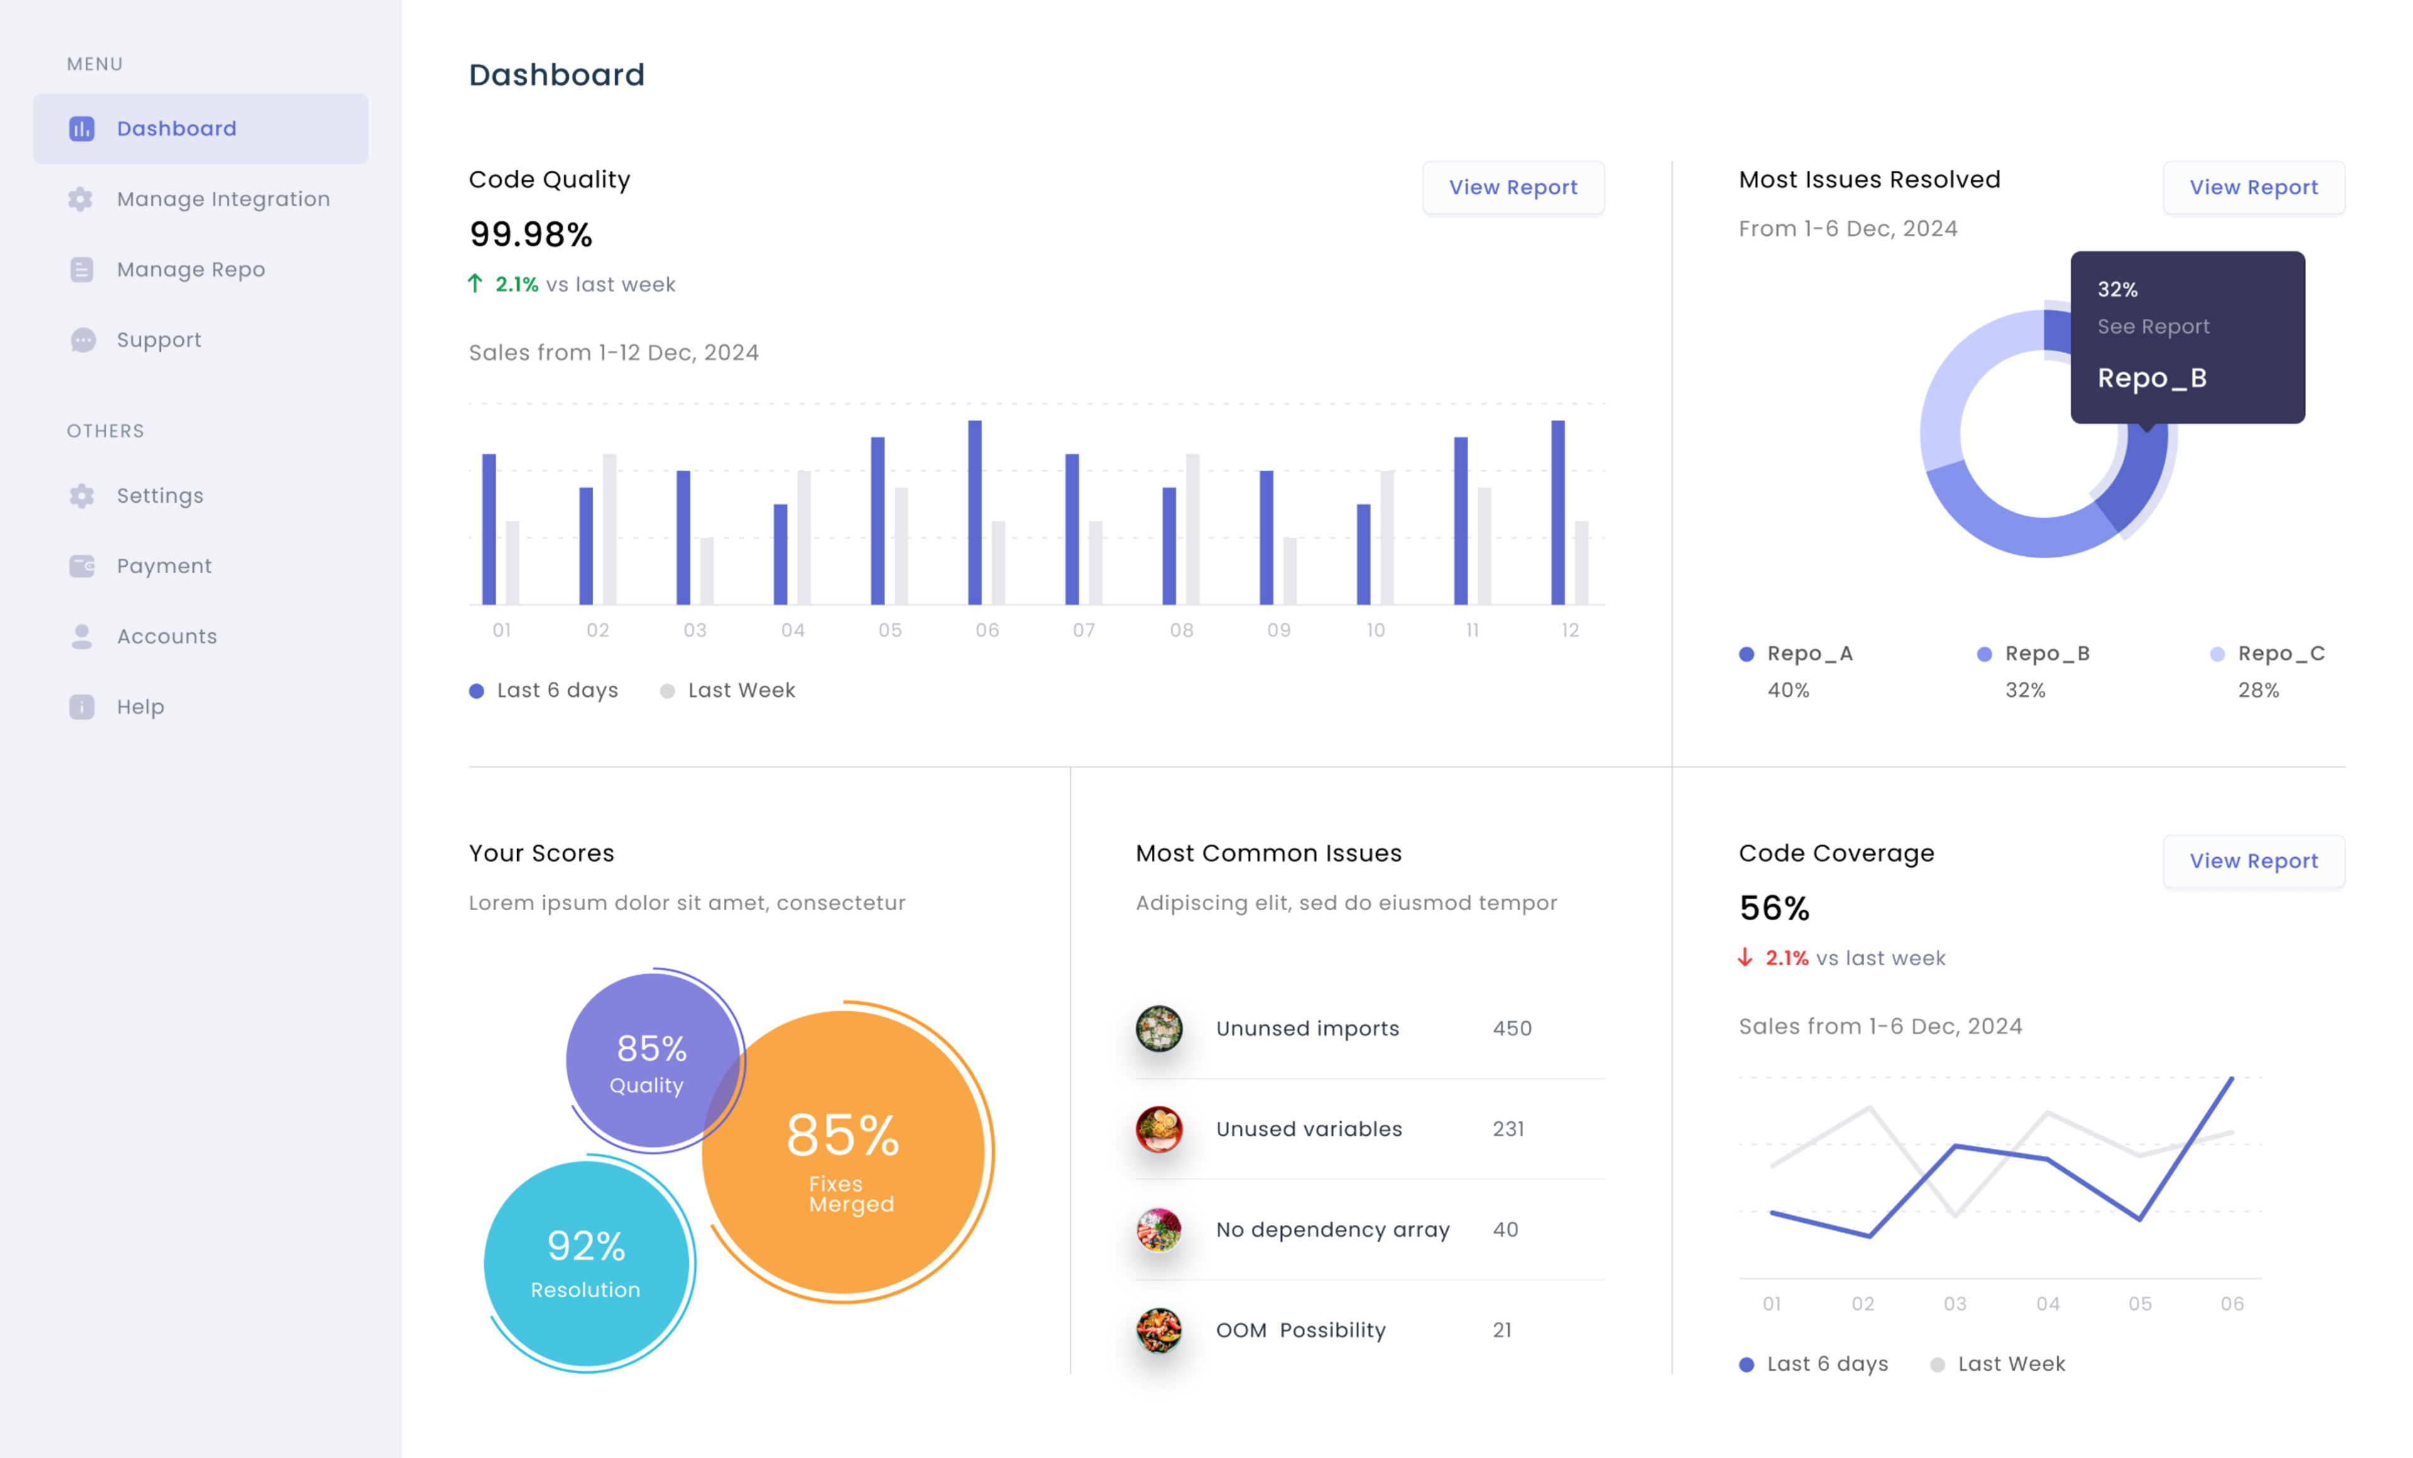Click the Repo_C legend dot
This screenshot has height=1458, width=2413.
(x=2217, y=654)
